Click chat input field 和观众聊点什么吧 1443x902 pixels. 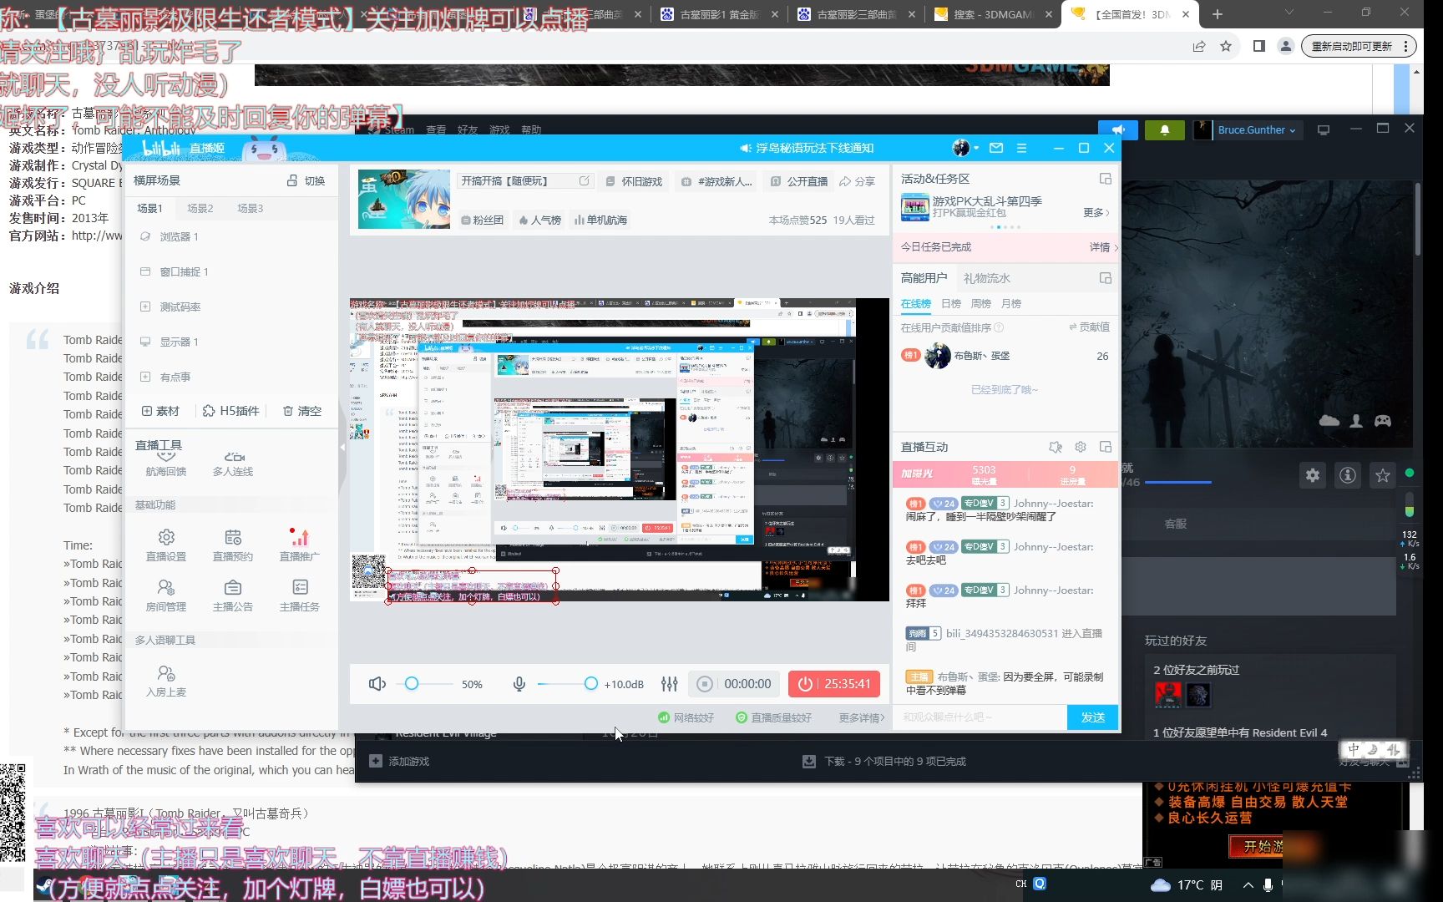pos(980,717)
